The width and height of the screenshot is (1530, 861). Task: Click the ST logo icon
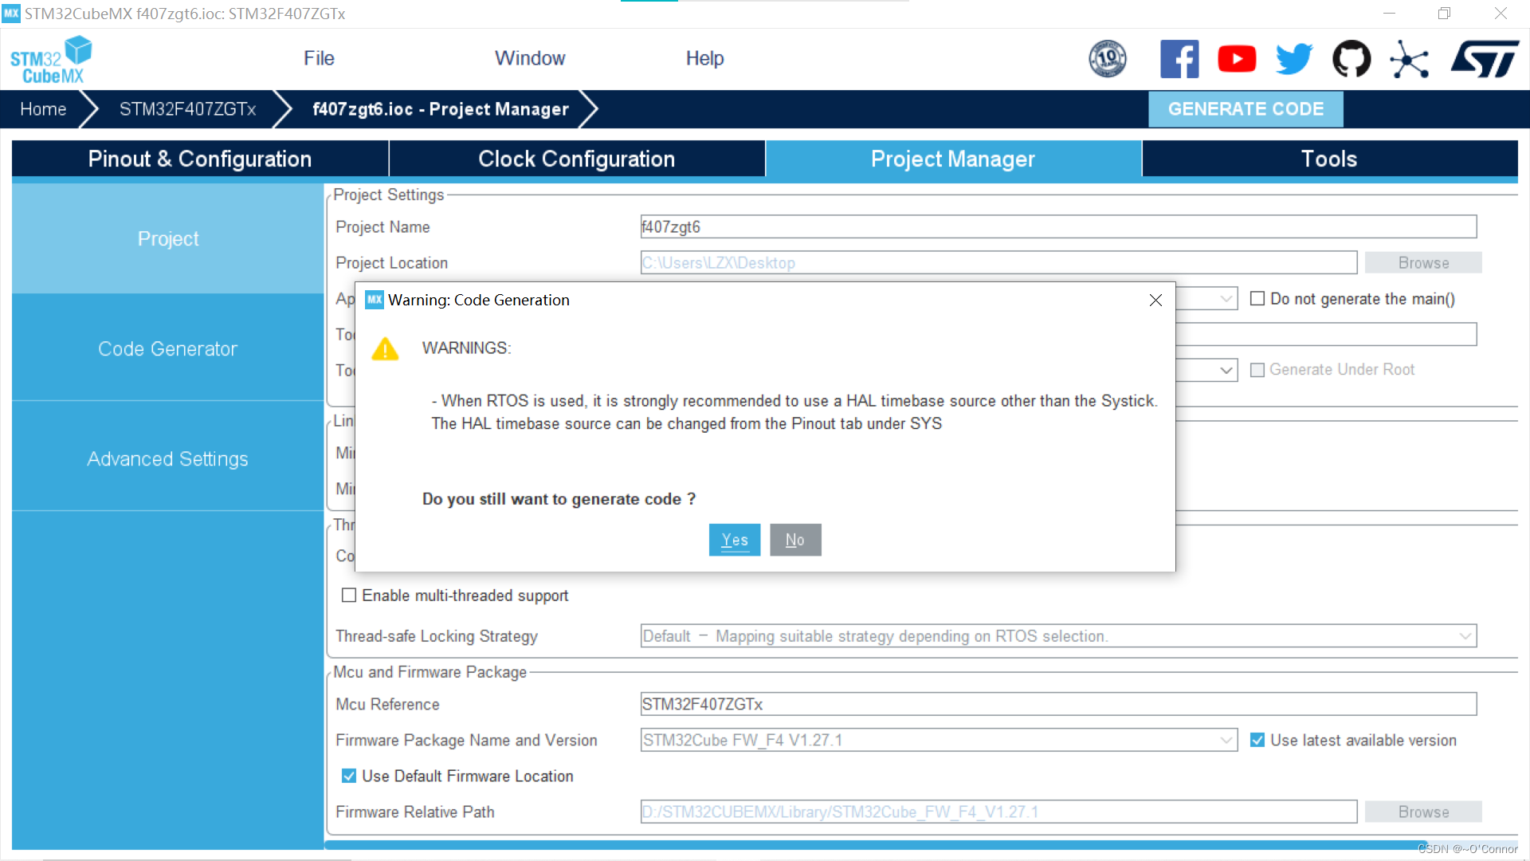point(1484,59)
